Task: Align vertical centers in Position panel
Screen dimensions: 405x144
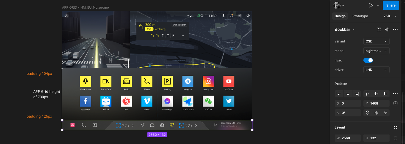Action: point(376,94)
